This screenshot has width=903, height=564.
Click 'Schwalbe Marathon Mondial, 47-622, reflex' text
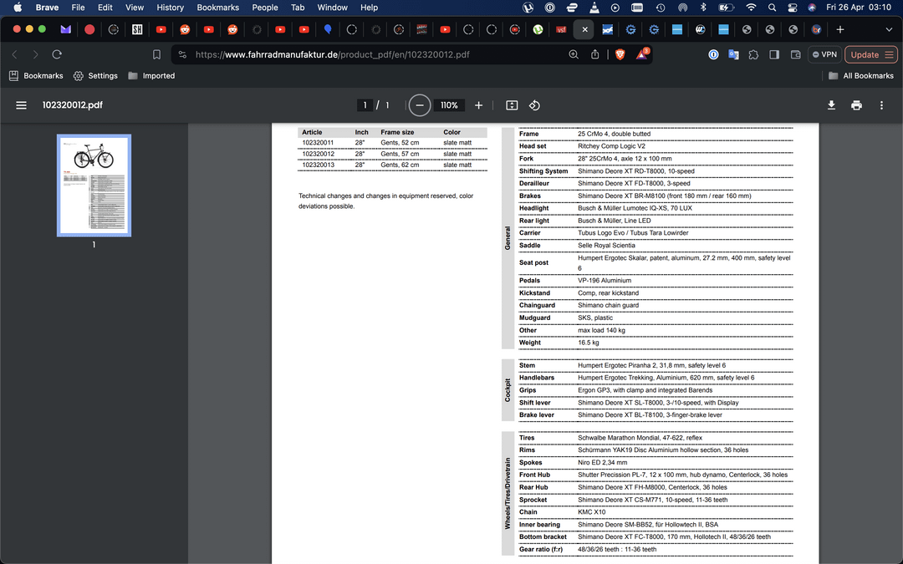[640, 437]
